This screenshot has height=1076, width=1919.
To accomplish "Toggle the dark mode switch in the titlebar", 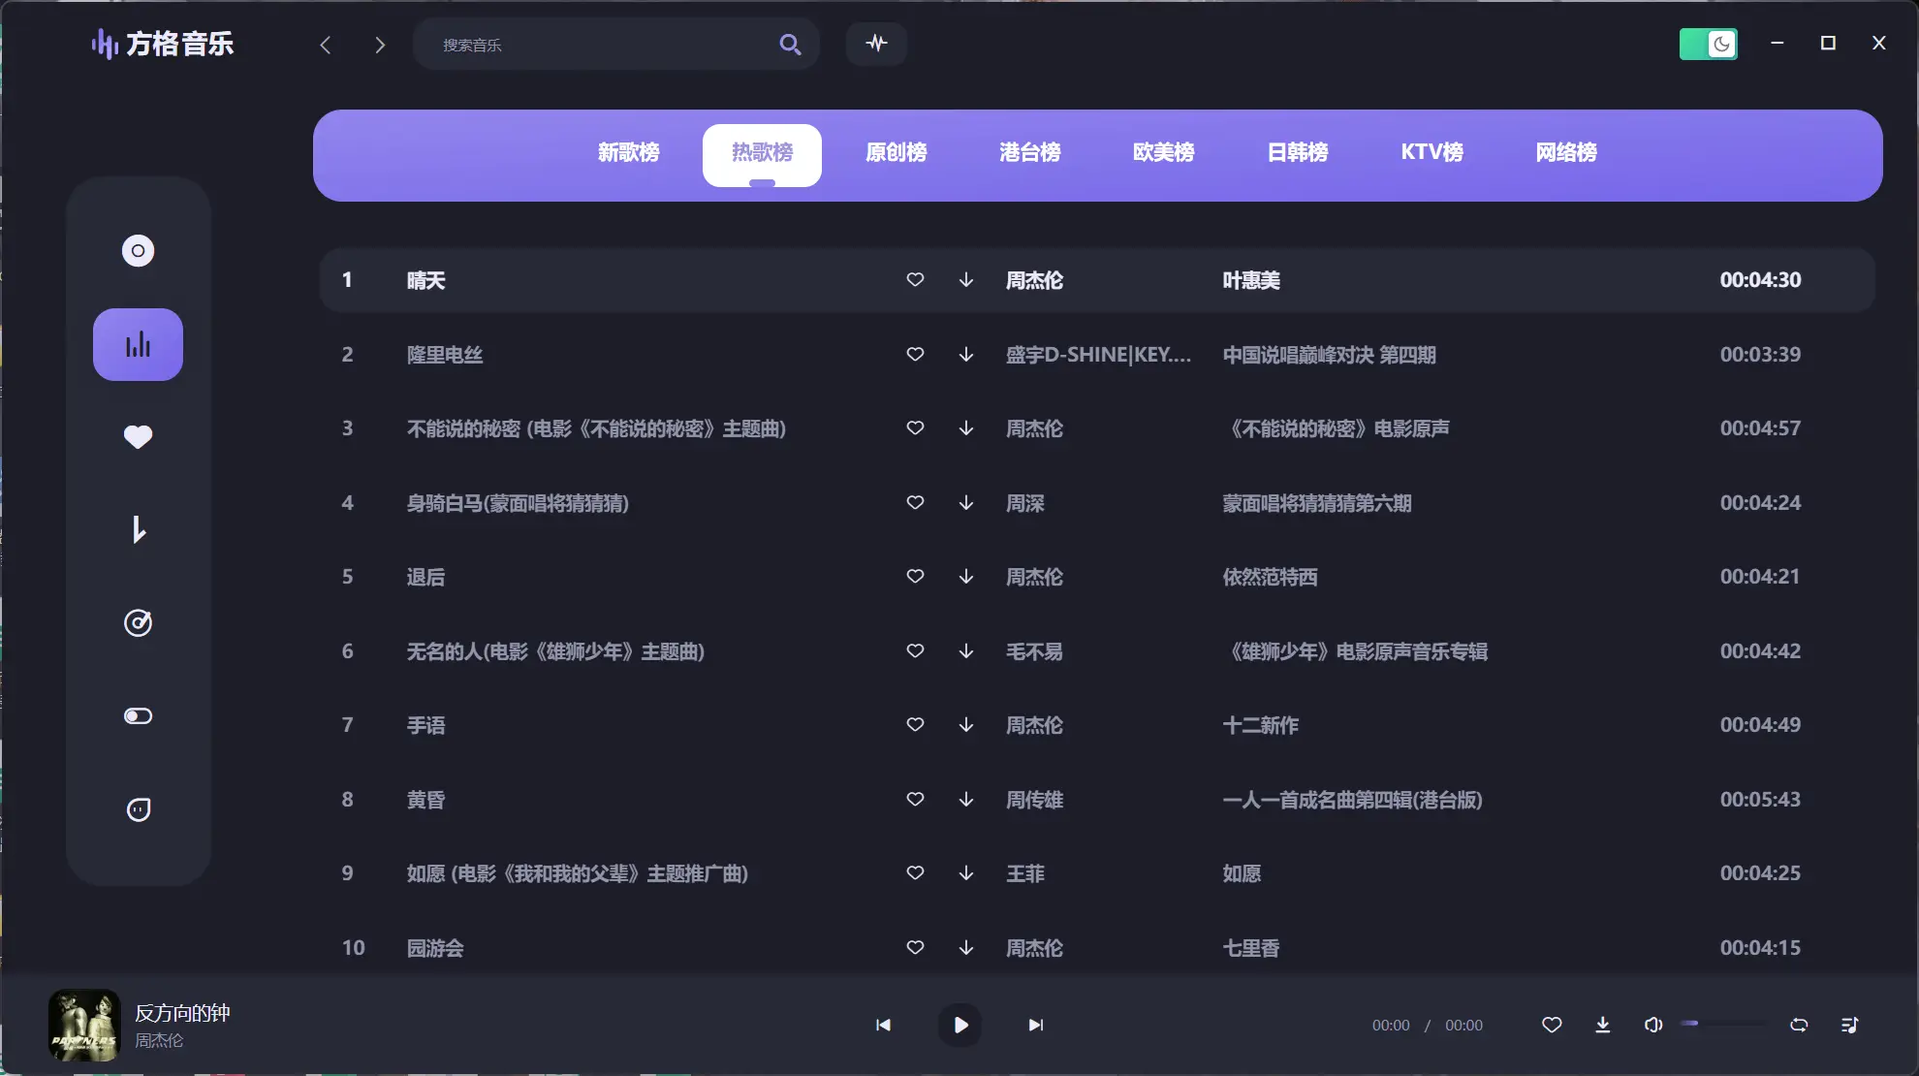I will coord(1708,44).
